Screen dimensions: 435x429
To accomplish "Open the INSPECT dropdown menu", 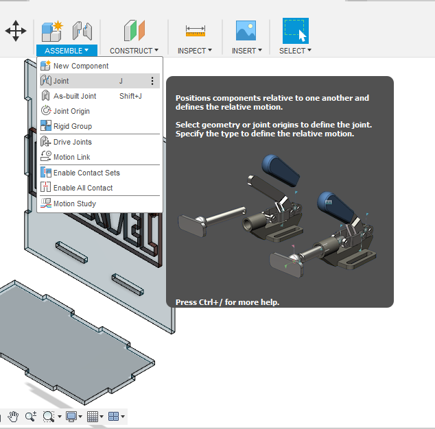I will (194, 51).
